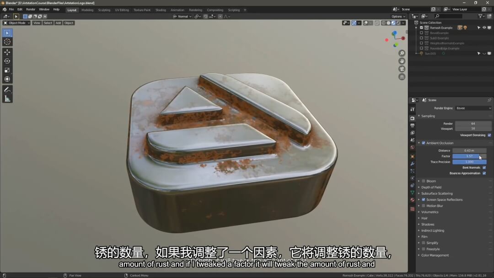Open the Normal transform orientation dropdown

pos(182,16)
